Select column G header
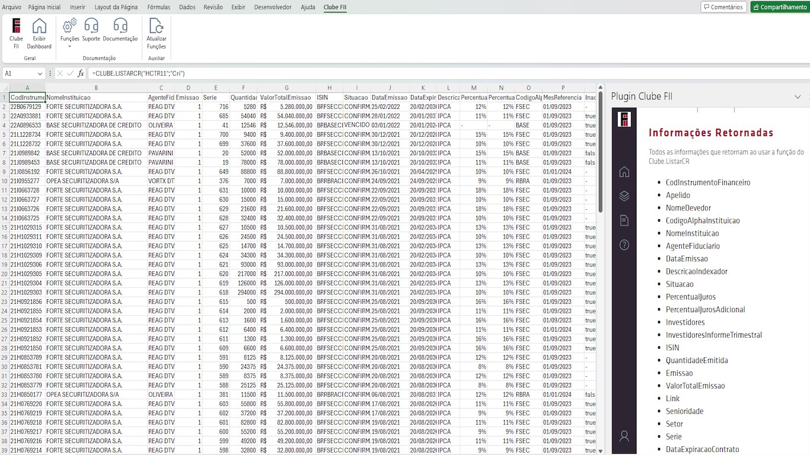Viewport: 810px width, 455px height. 286,88
